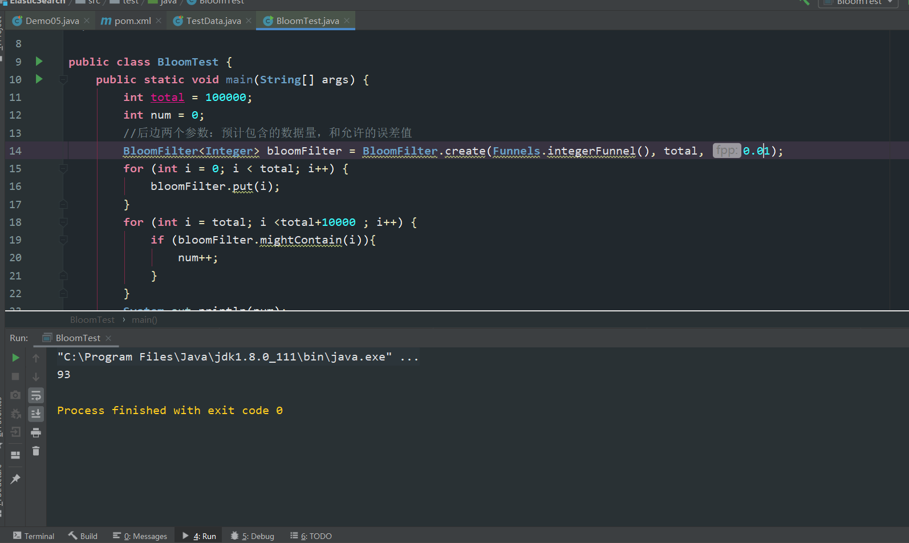The height and width of the screenshot is (543, 909).
Task: Click Down the stack trace arrow
Action: [36, 376]
